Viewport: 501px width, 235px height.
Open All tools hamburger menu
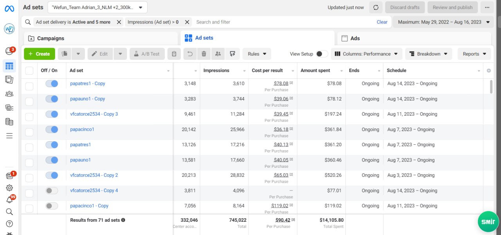coord(9,136)
